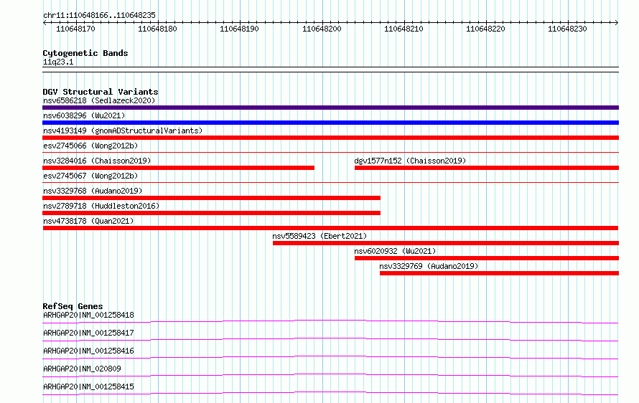Open nsv3329768 (Audano2019) label
Image resolution: width=639 pixels, height=403 pixels.
coord(93,191)
